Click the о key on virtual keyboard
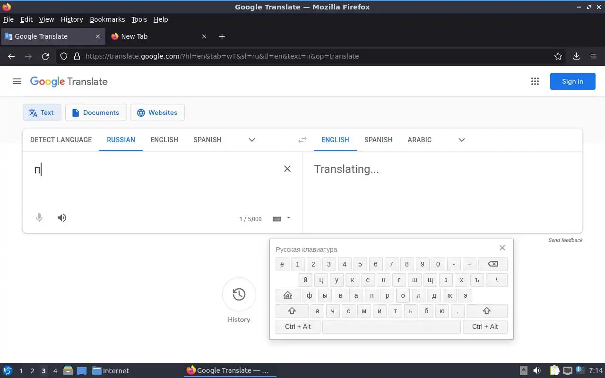 (x=403, y=295)
